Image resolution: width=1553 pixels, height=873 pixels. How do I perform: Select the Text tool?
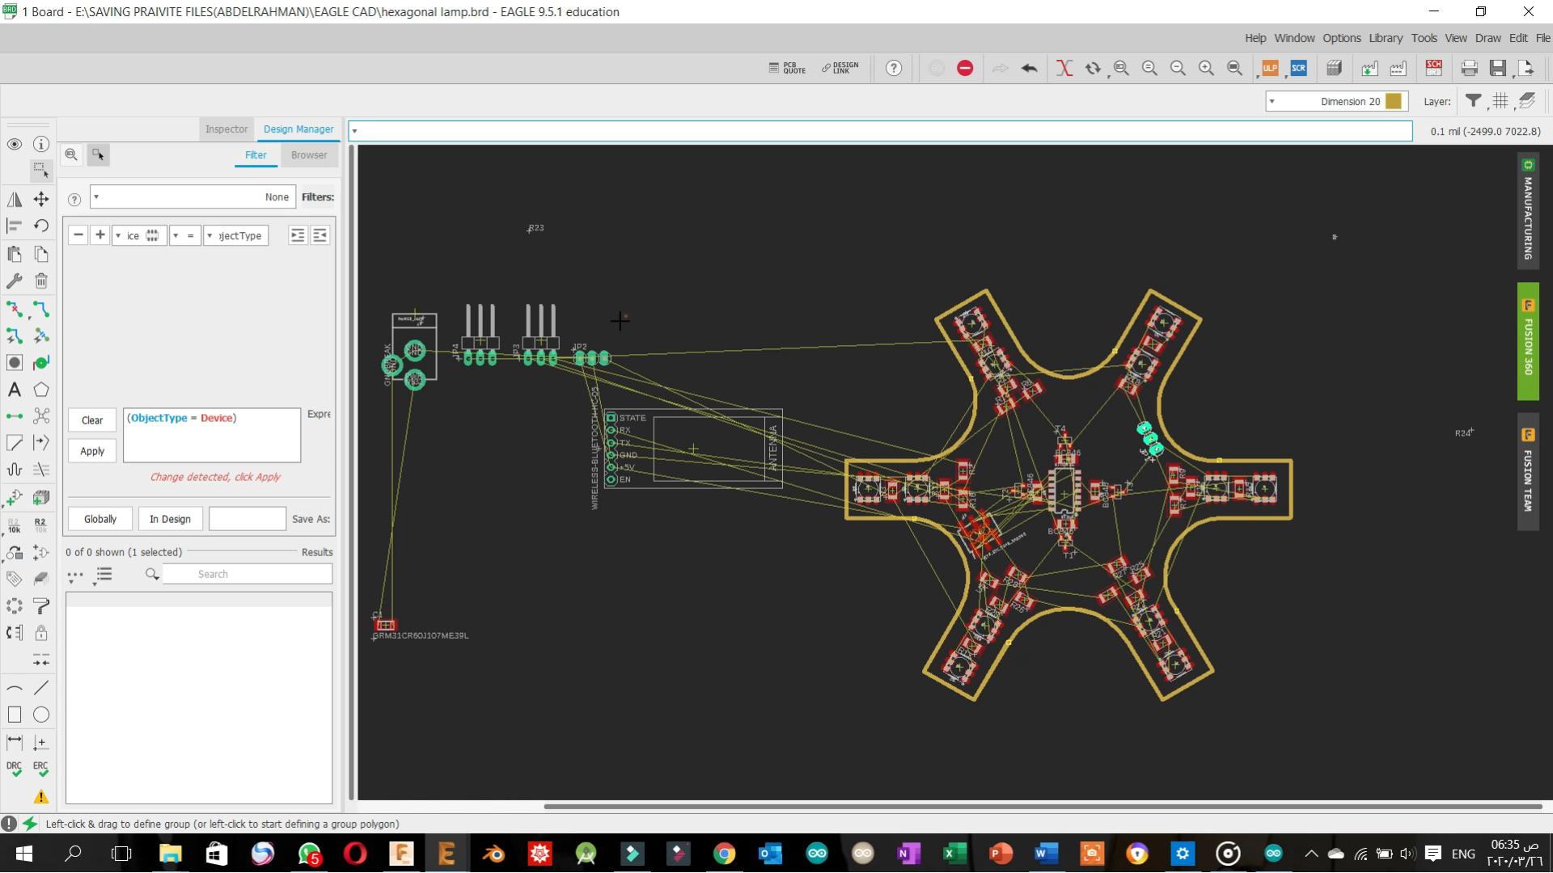[15, 390]
